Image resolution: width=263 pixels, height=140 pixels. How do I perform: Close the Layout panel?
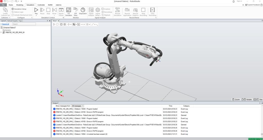coord(50,21)
